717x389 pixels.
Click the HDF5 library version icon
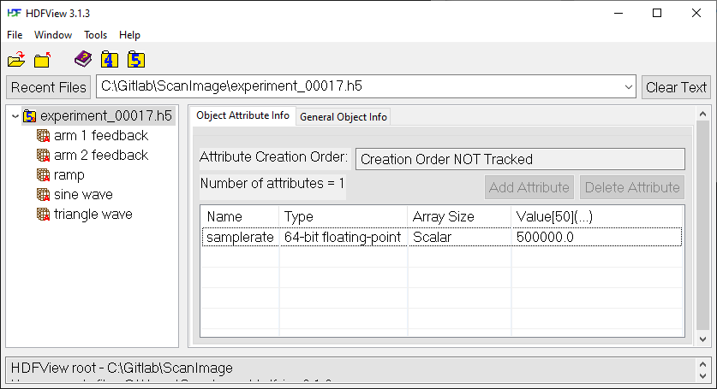(x=136, y=59)
